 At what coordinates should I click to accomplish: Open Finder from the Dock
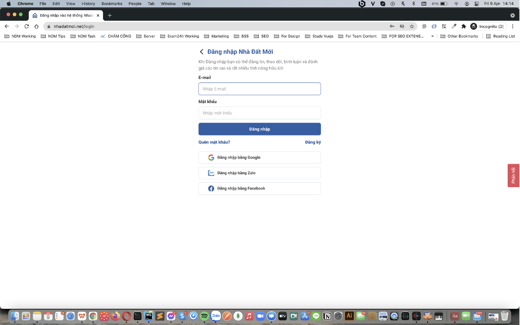tap(14, 316)
